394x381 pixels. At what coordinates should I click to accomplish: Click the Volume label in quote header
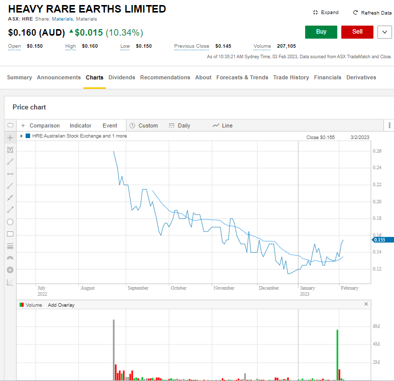[262, 46]
